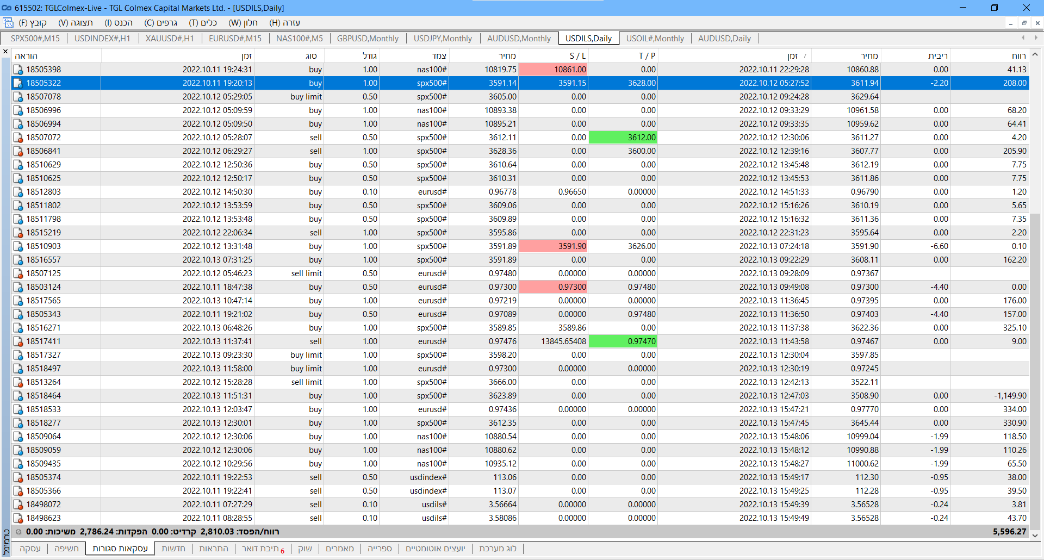Open the כלים (T) menu
Image resolution: width=1044 pixels, height=560 pixels.
(x=203, y=23)
